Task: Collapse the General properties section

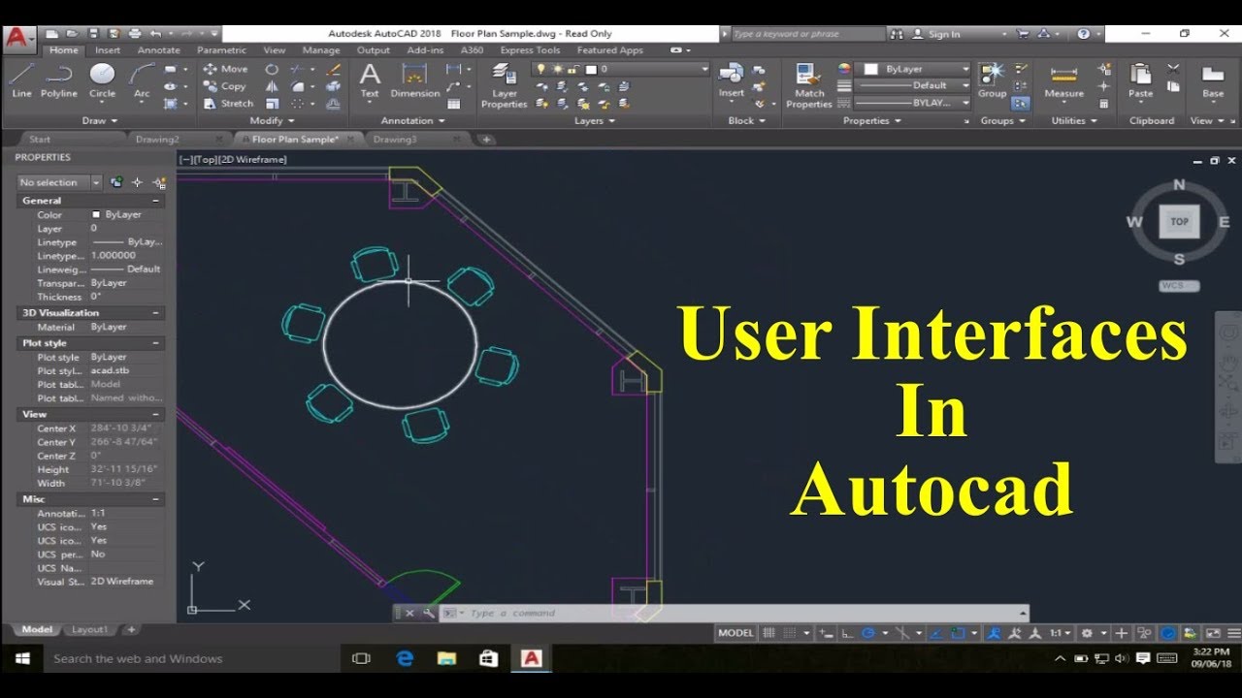Action: pos(155,201)
